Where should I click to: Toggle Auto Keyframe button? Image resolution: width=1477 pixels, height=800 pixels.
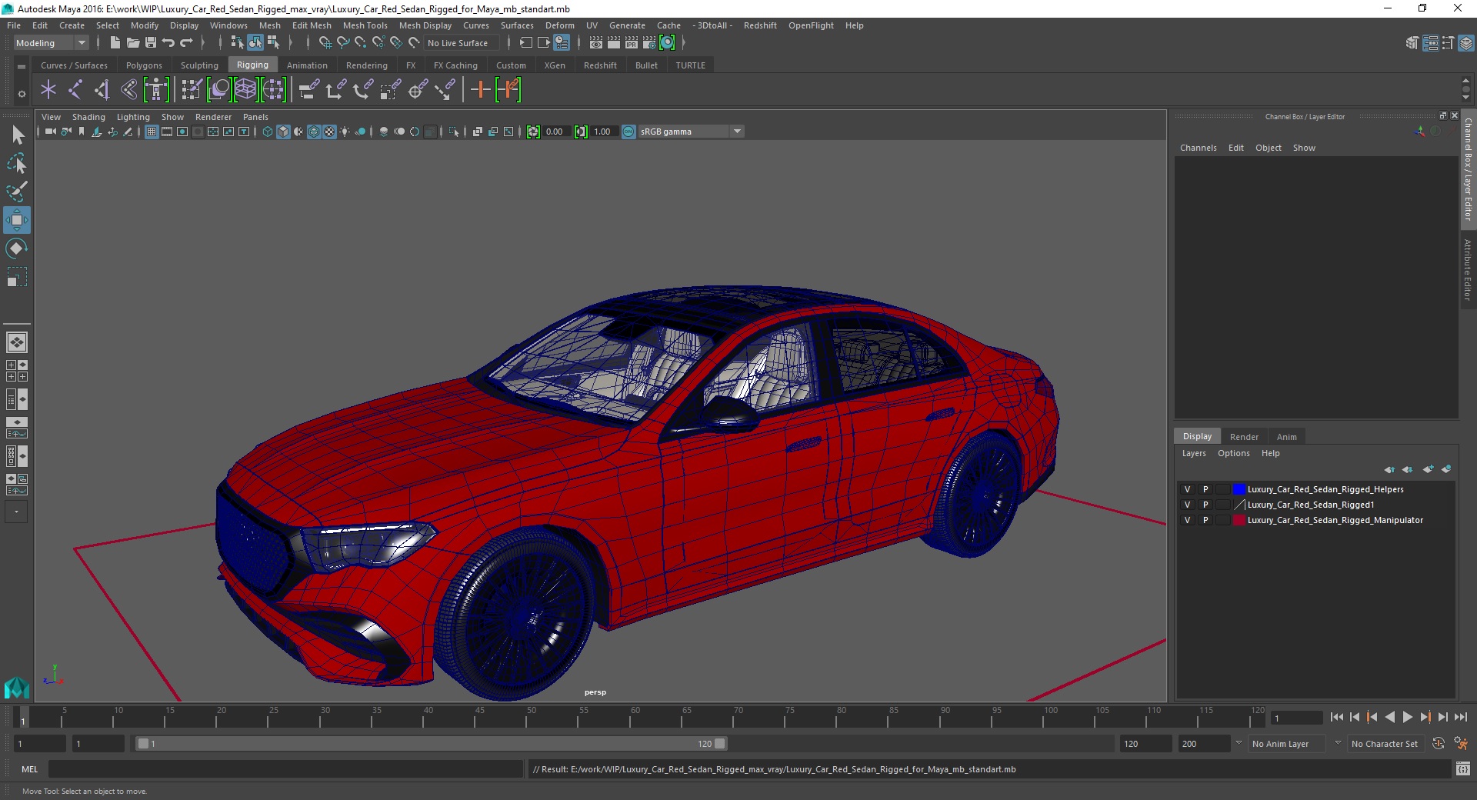[x=1438, y=744]
